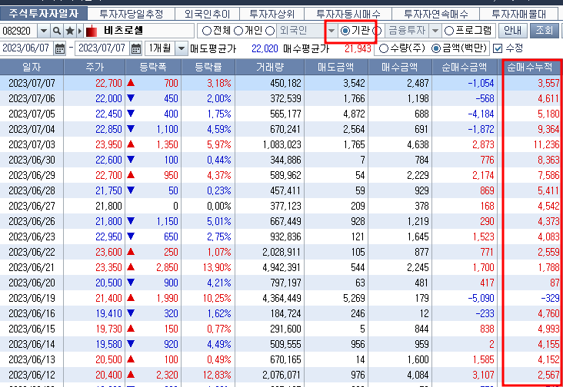Open the 외국인 combo box
This screenshot has height=387, width=563.
(306, 31)
